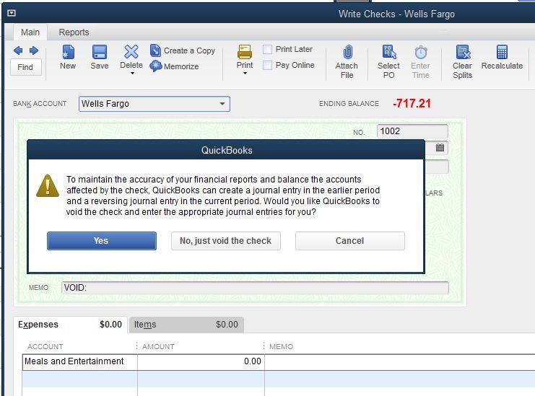Click Cancel in the QuickBooks dialog
This screenshot has width=535, height=396.
click(x=350, y=241)
